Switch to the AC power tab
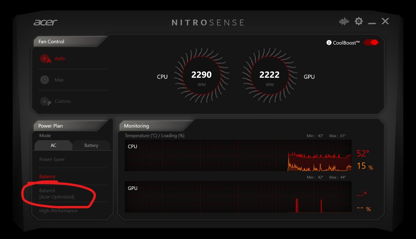This screenshot has width=416, height=239. pos(53,145)
